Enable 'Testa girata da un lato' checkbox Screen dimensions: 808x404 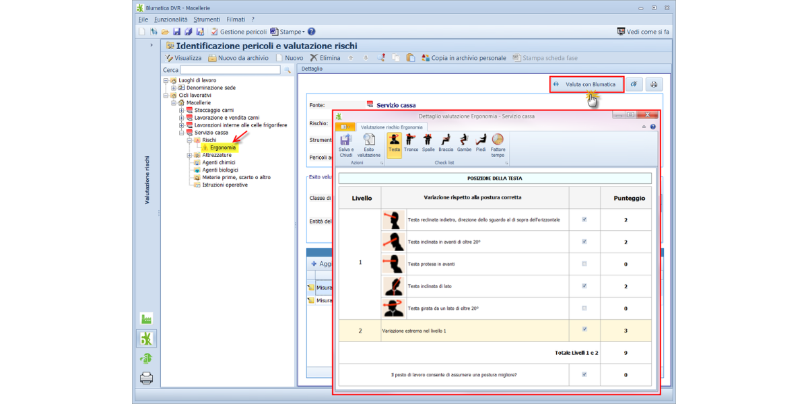(x=584, y=308)
